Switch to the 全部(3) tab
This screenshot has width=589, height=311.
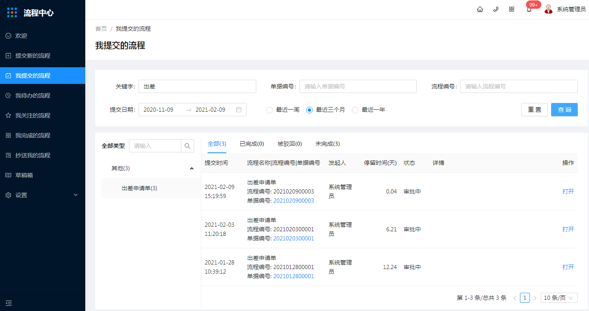(x=217, y=144)
